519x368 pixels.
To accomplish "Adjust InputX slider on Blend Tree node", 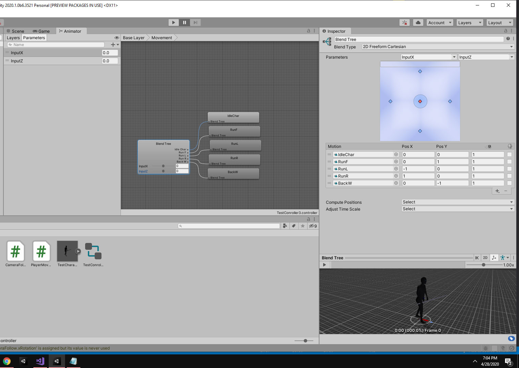I will [163, 166].
